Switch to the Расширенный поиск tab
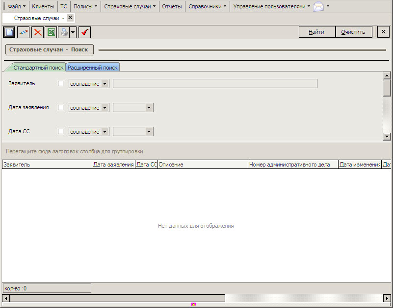 [93, 68]
